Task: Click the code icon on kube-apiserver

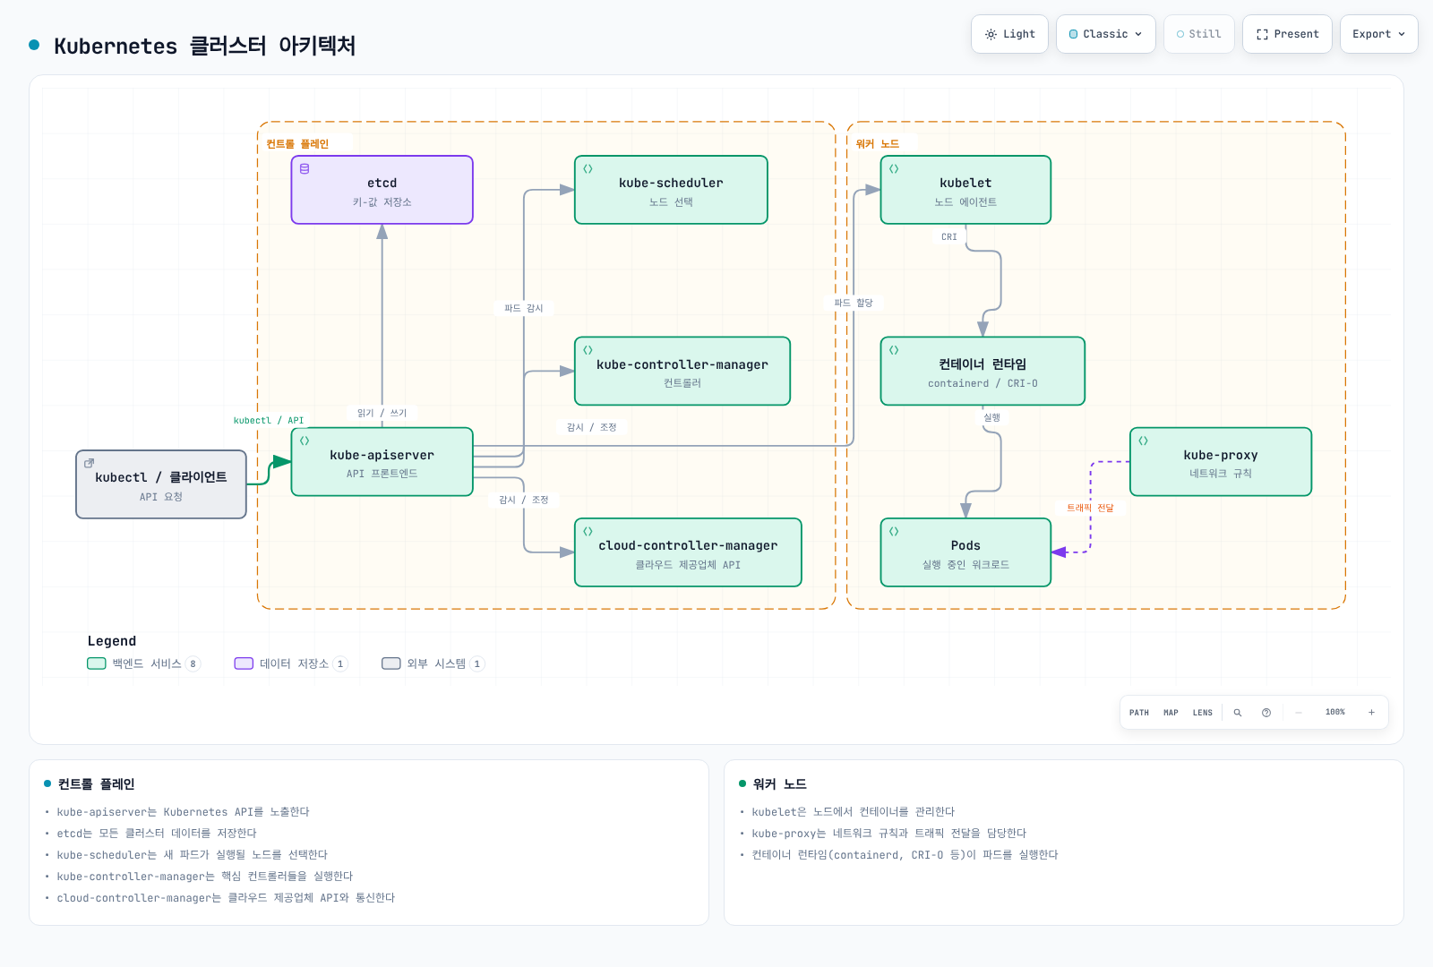Action: [305, 441]
